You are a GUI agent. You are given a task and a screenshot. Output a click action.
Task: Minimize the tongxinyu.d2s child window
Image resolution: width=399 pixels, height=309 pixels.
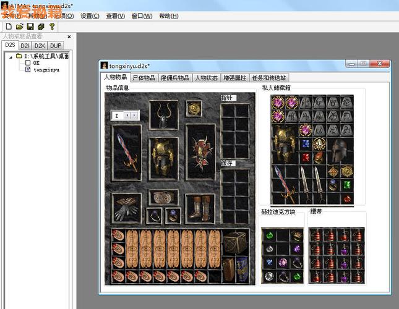coord(352,64)
